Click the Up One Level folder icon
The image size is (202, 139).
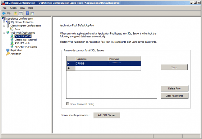tap(16, 13)
